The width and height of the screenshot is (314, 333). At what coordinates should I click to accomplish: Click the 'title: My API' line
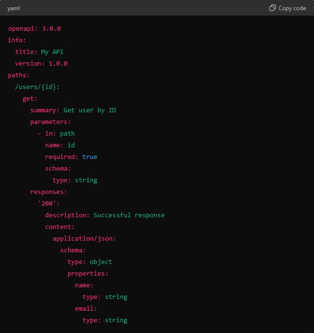point(39,52)
